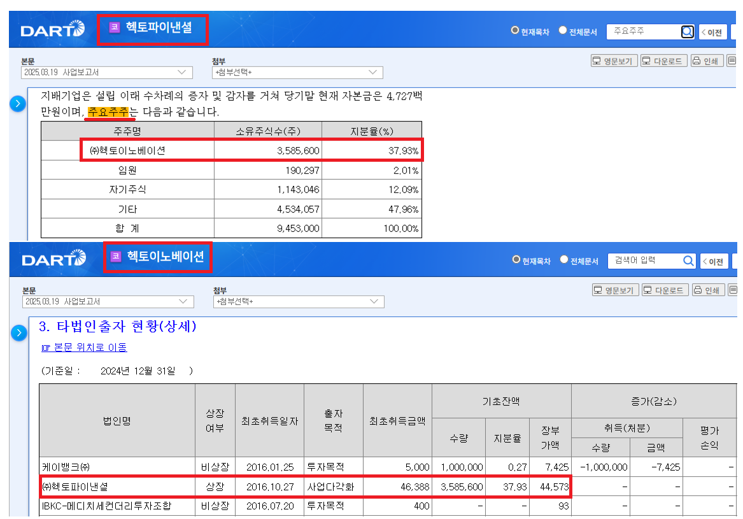This screenshot has width=743, height=519.
Task: Click the purple 코 badge next to 헥토파이낸셜
Action: click(x=115, y=27)
